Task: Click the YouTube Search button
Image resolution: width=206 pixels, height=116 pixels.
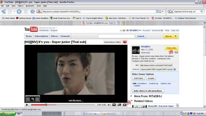Action: tap(141, 36)
